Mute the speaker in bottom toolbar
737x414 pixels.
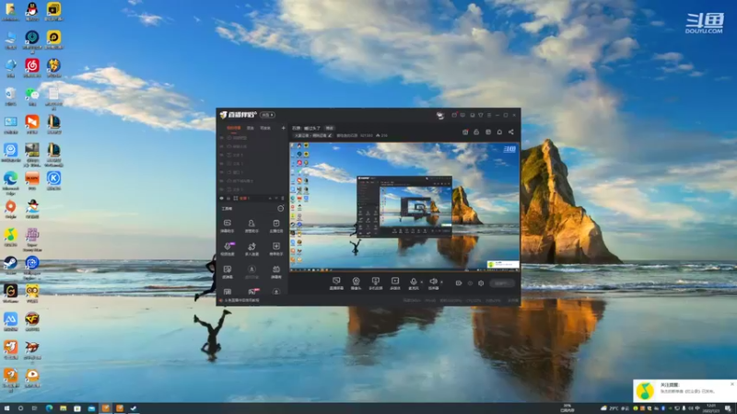point(433,282)
